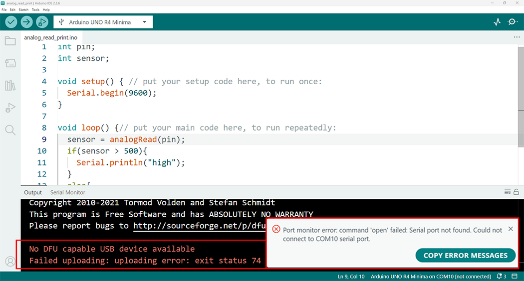Open the sourceforge.net link in output

tap(200, 226)
